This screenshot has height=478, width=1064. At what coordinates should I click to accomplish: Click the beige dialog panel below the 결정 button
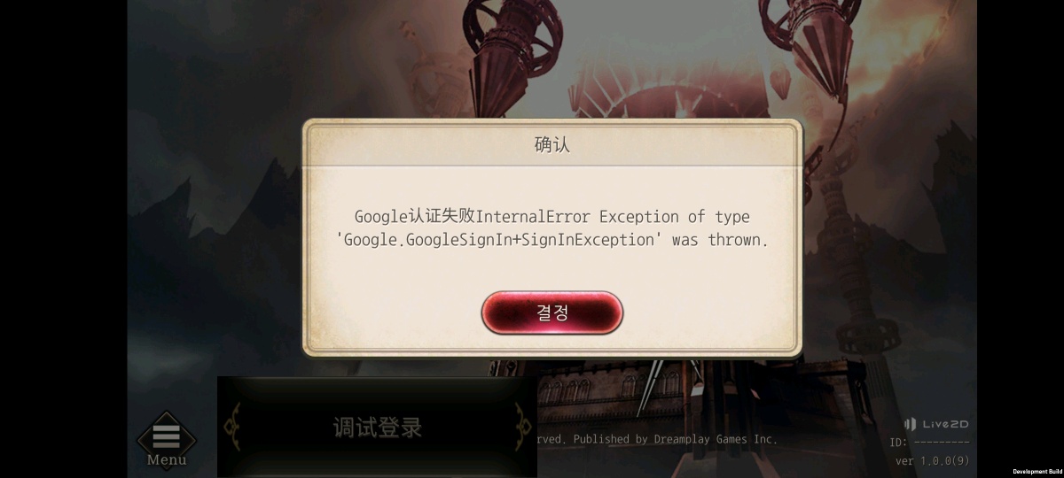[552, 343]
